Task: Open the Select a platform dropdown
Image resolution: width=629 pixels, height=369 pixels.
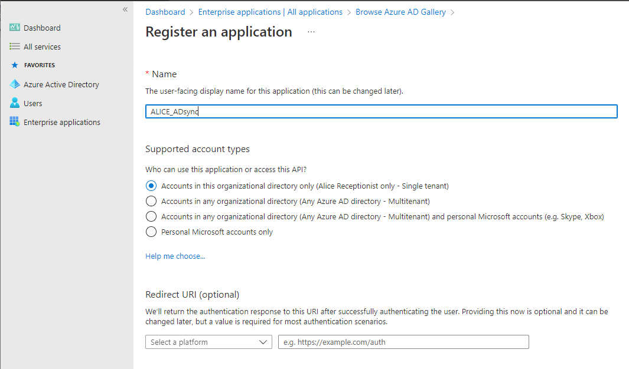Action: click(x=208, y=342)
